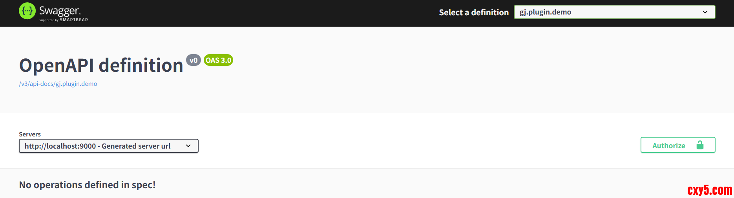
Task: Click the SMARTBEAR brand text
Action: pos(74,20)
